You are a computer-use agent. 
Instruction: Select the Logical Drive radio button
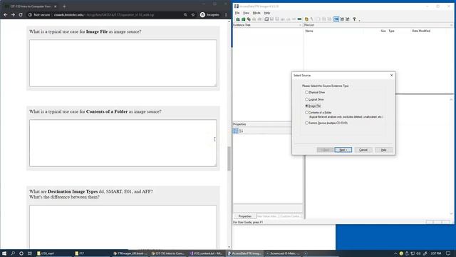(306, 99)
